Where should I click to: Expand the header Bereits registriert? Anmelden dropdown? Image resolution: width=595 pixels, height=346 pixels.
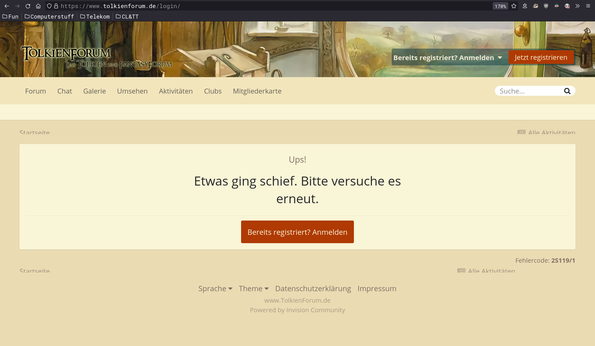pyautogui.click(x=447, y=58)
